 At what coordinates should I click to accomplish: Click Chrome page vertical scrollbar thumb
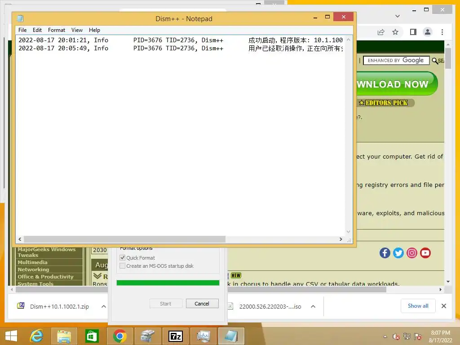pos(448,58)
